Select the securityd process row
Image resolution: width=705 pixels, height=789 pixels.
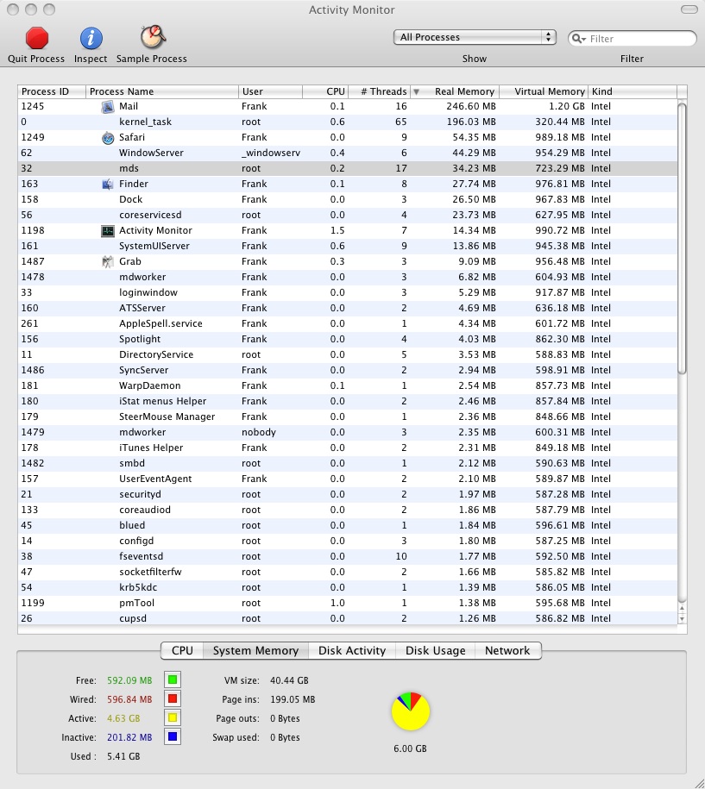(348, 495)
